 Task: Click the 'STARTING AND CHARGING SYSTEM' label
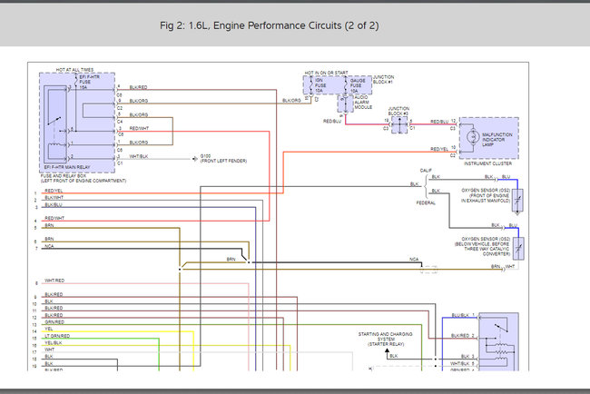click(385, 337)
